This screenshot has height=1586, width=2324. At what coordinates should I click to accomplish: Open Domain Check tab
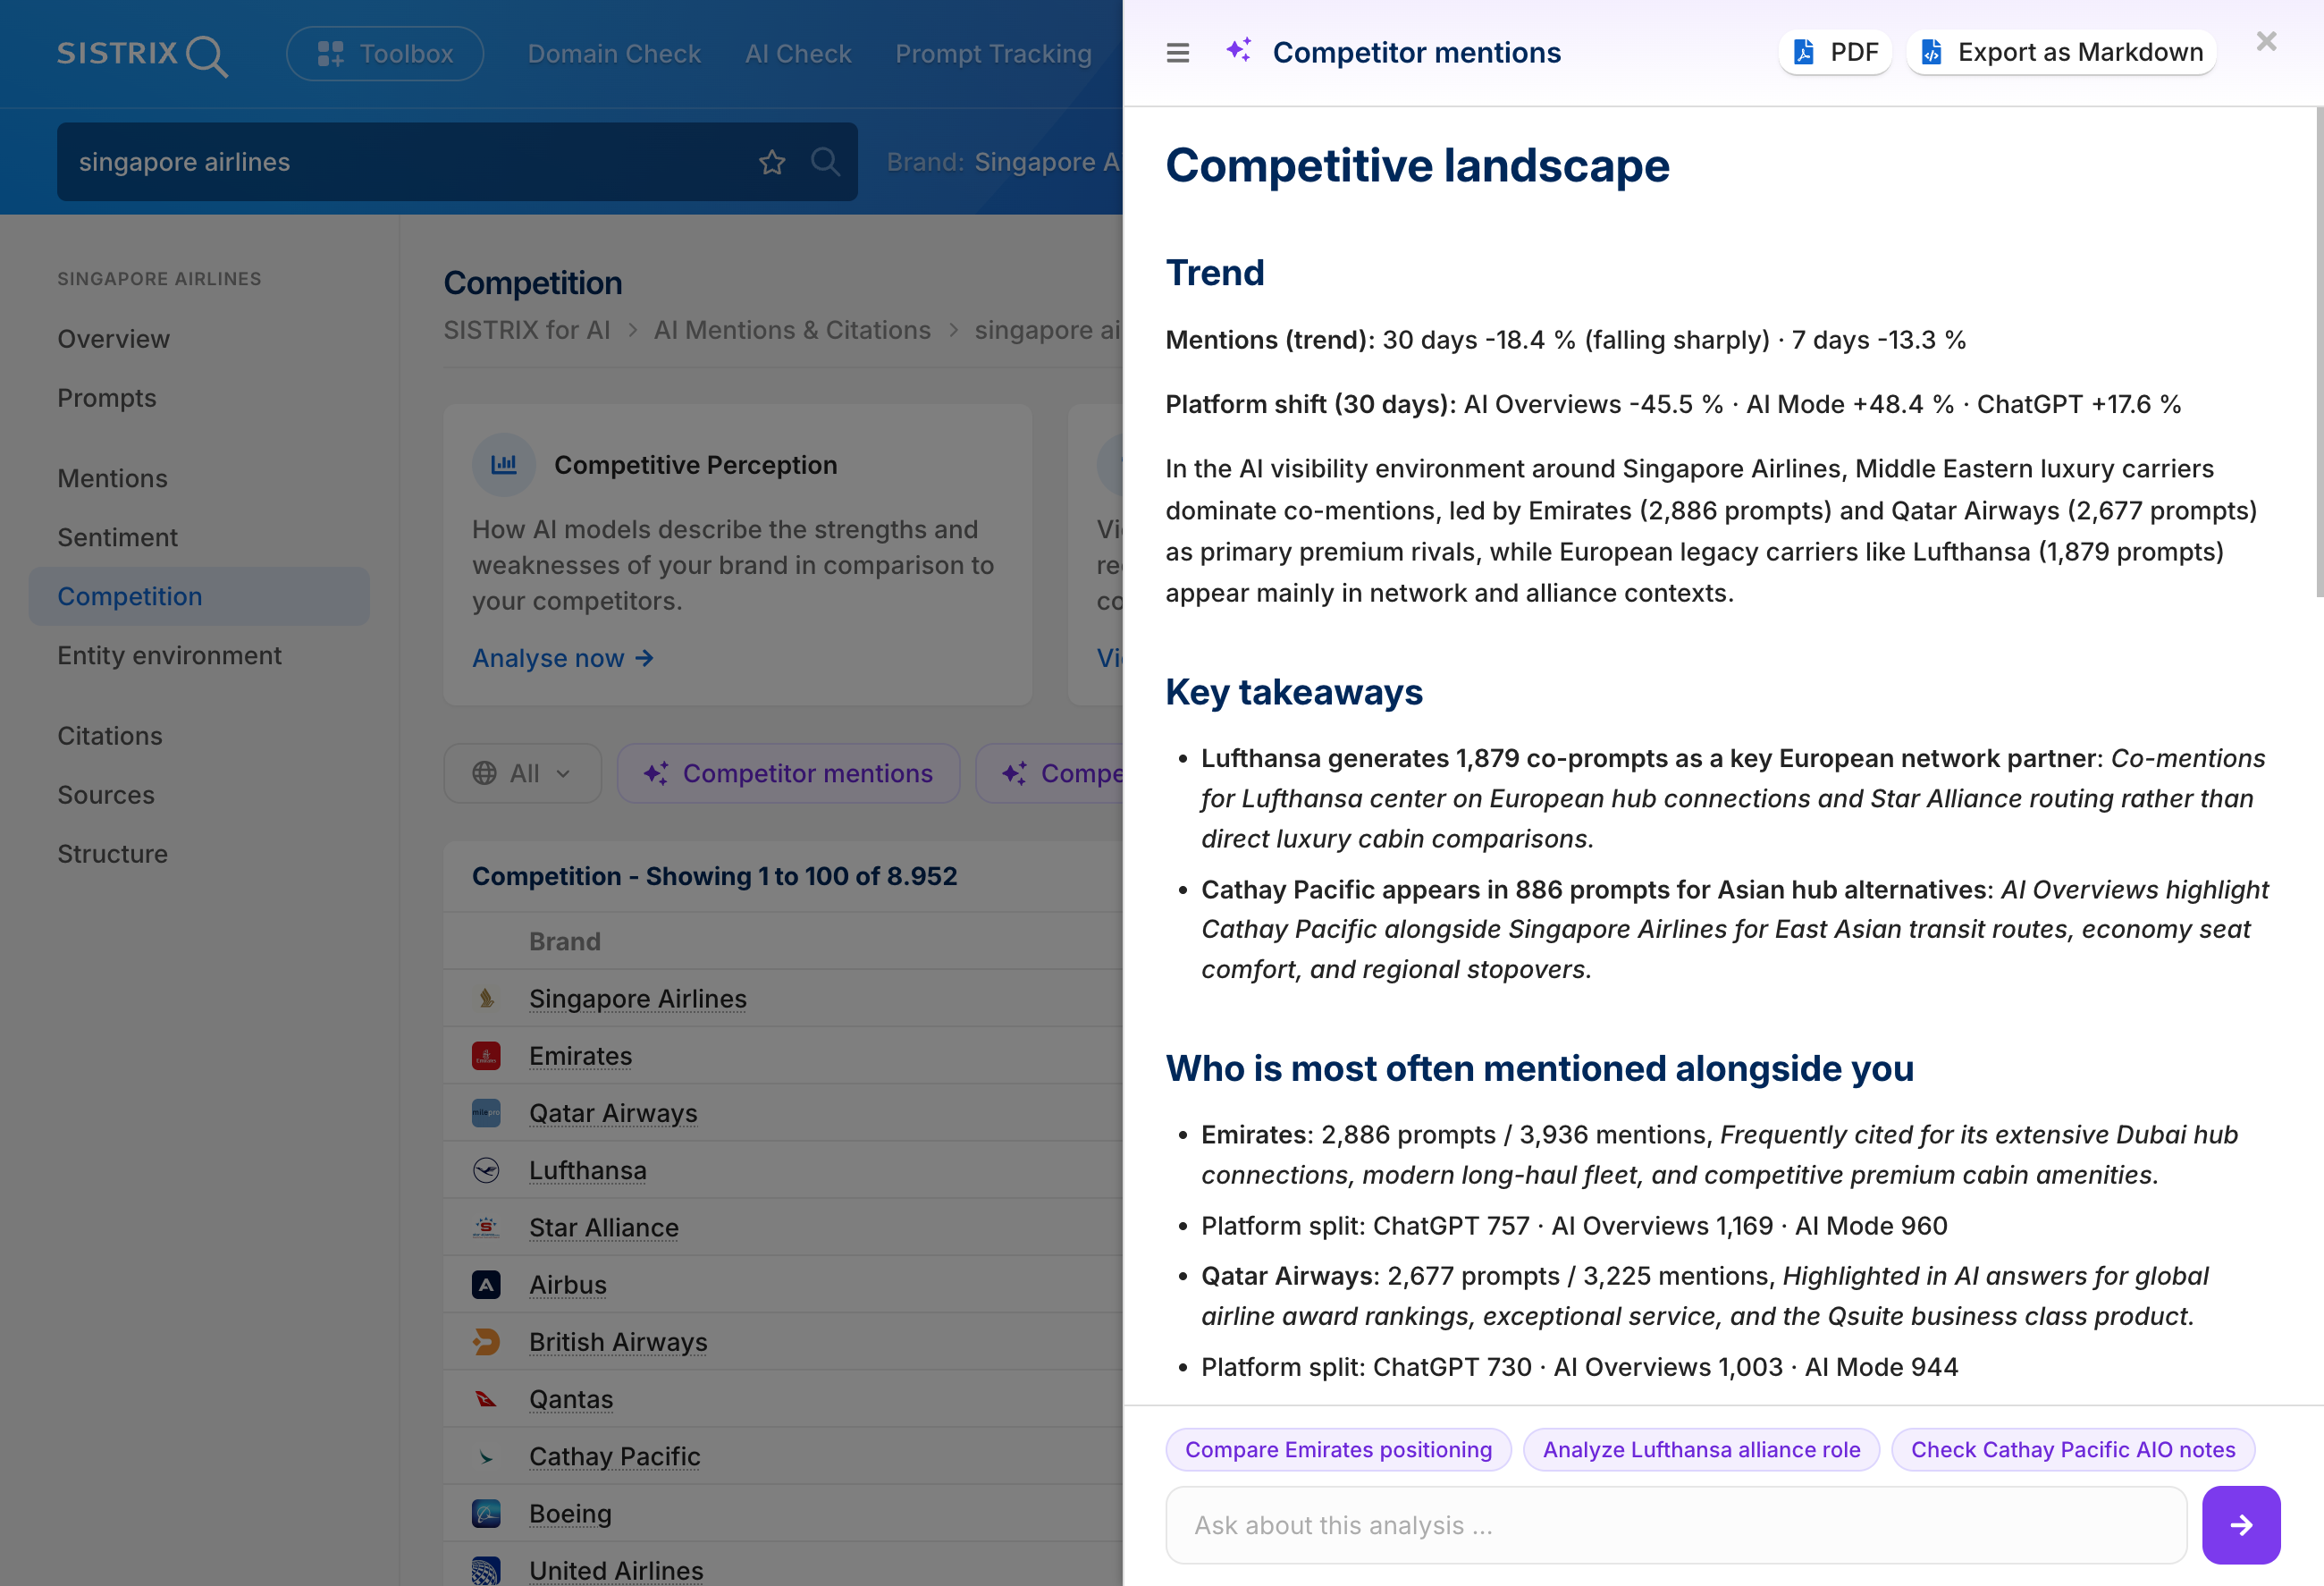click(x=614, y=54)
